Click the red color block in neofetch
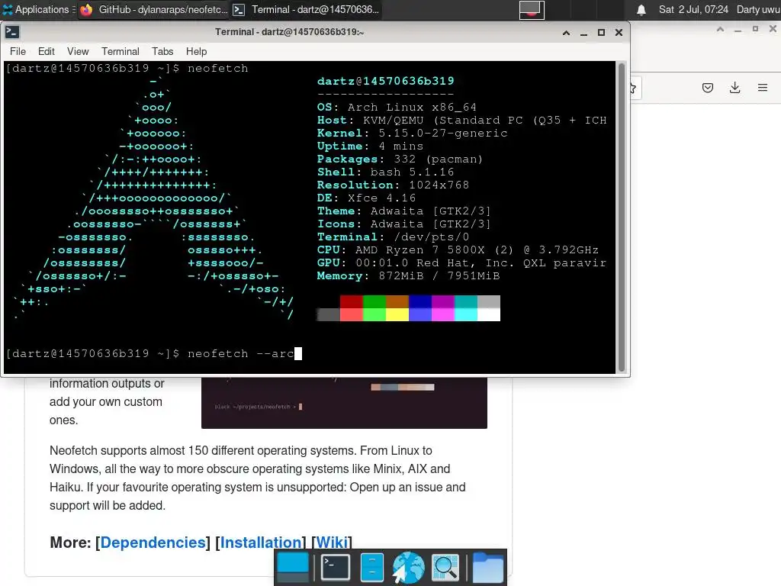Screen dimensions: 781x586 pos(351,301)
